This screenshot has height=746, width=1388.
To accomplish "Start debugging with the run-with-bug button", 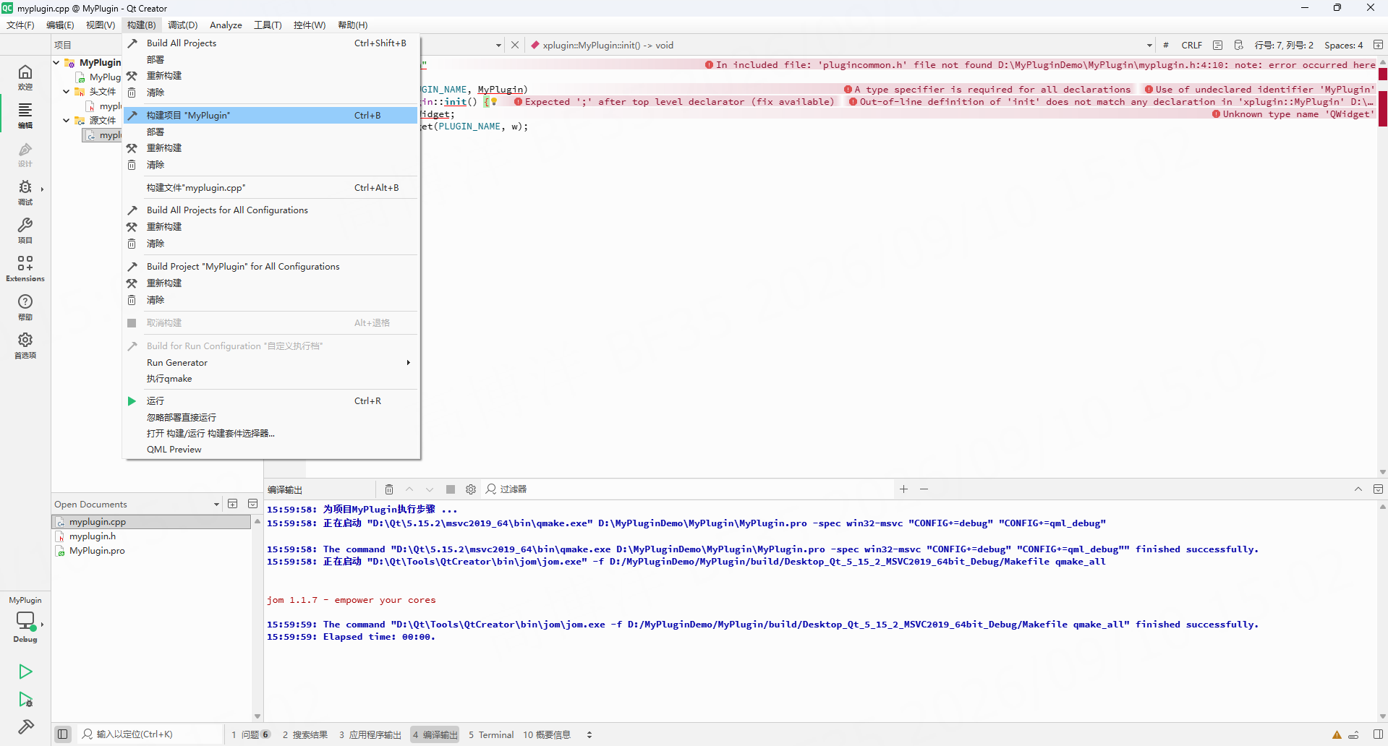I will 25,699.
